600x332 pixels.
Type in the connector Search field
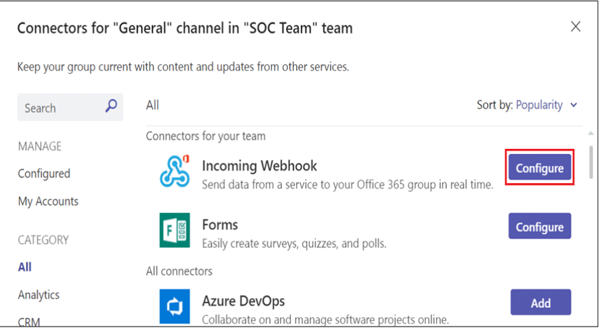click(x=60, y=107)
